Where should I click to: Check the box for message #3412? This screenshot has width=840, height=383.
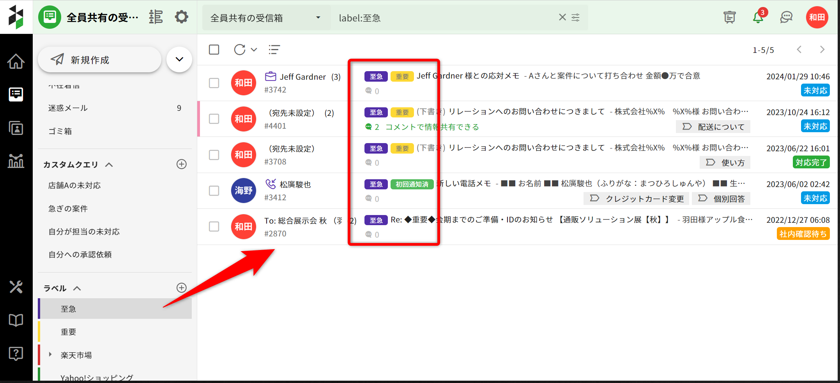214,191
